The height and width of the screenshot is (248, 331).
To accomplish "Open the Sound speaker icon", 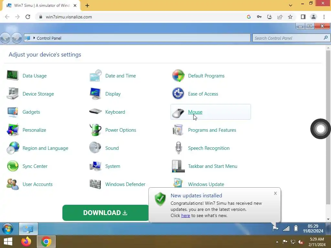I will click(95, 148).
